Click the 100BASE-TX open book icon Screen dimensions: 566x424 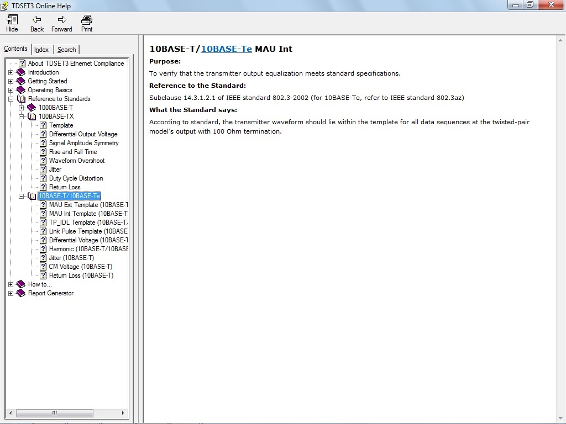pyautogui.click(x=32, y=116)
